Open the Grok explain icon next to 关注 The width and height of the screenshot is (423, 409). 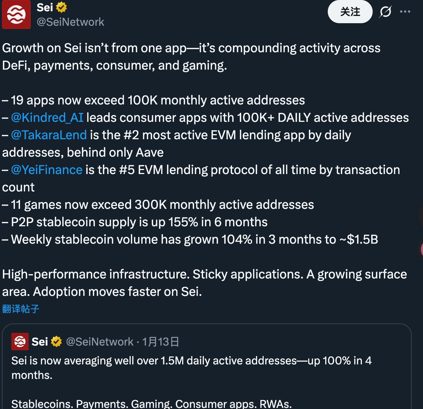tap(385, 12)
